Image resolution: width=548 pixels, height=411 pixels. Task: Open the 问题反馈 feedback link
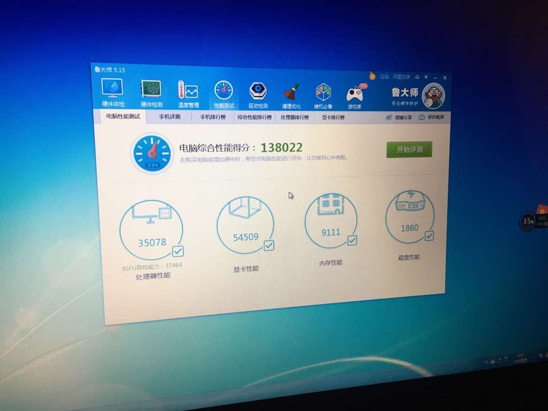[401, 77]
